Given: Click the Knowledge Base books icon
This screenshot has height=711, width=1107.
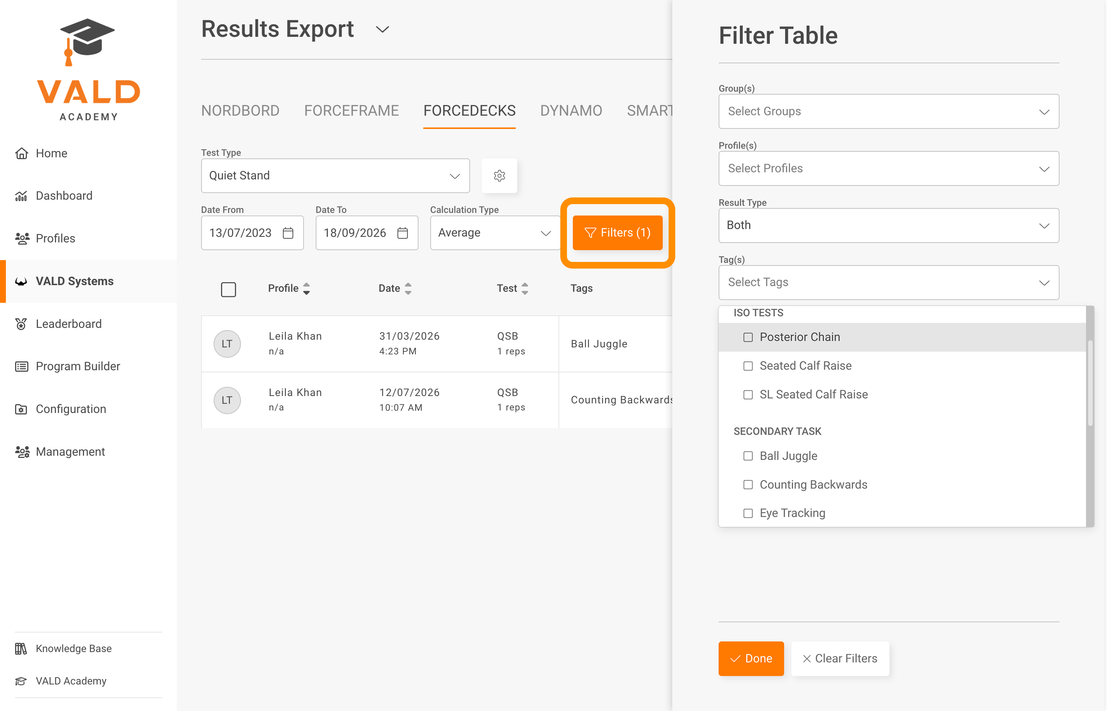Looking at the screenshot, I should pos(21,649).
